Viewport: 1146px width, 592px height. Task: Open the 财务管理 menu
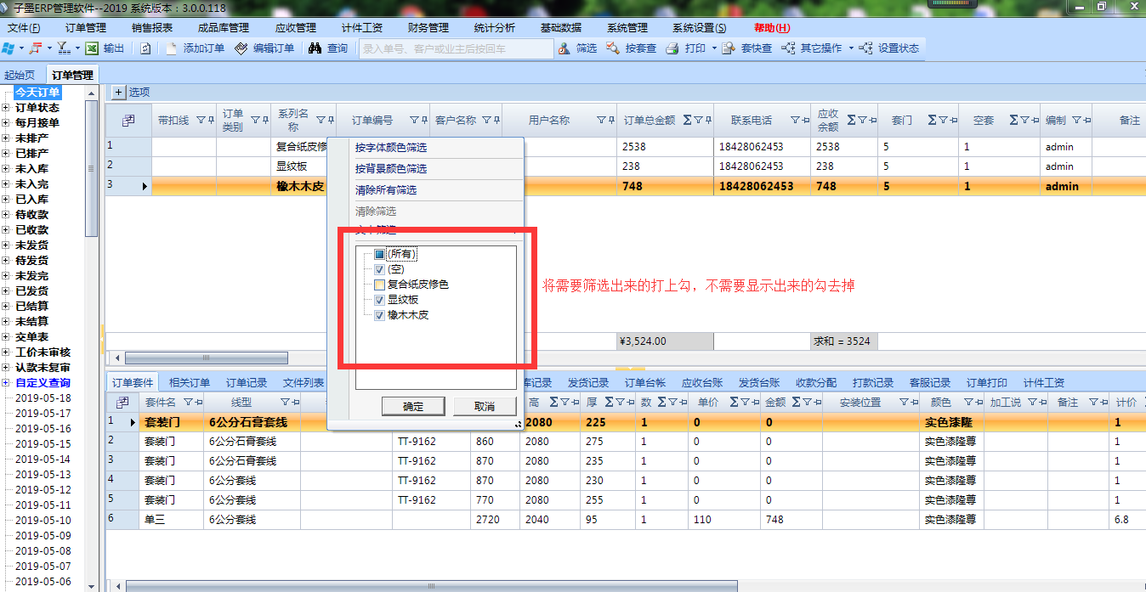(428, 28)
